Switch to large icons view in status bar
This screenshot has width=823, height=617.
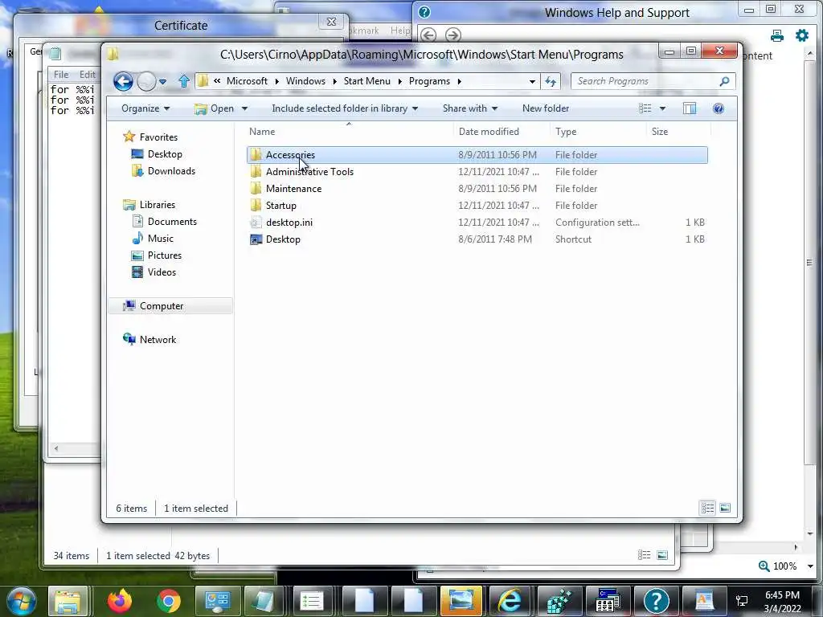click(725, 508)
